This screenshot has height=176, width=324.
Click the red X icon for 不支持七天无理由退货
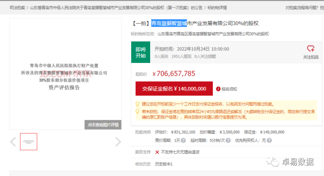(157, 152)
